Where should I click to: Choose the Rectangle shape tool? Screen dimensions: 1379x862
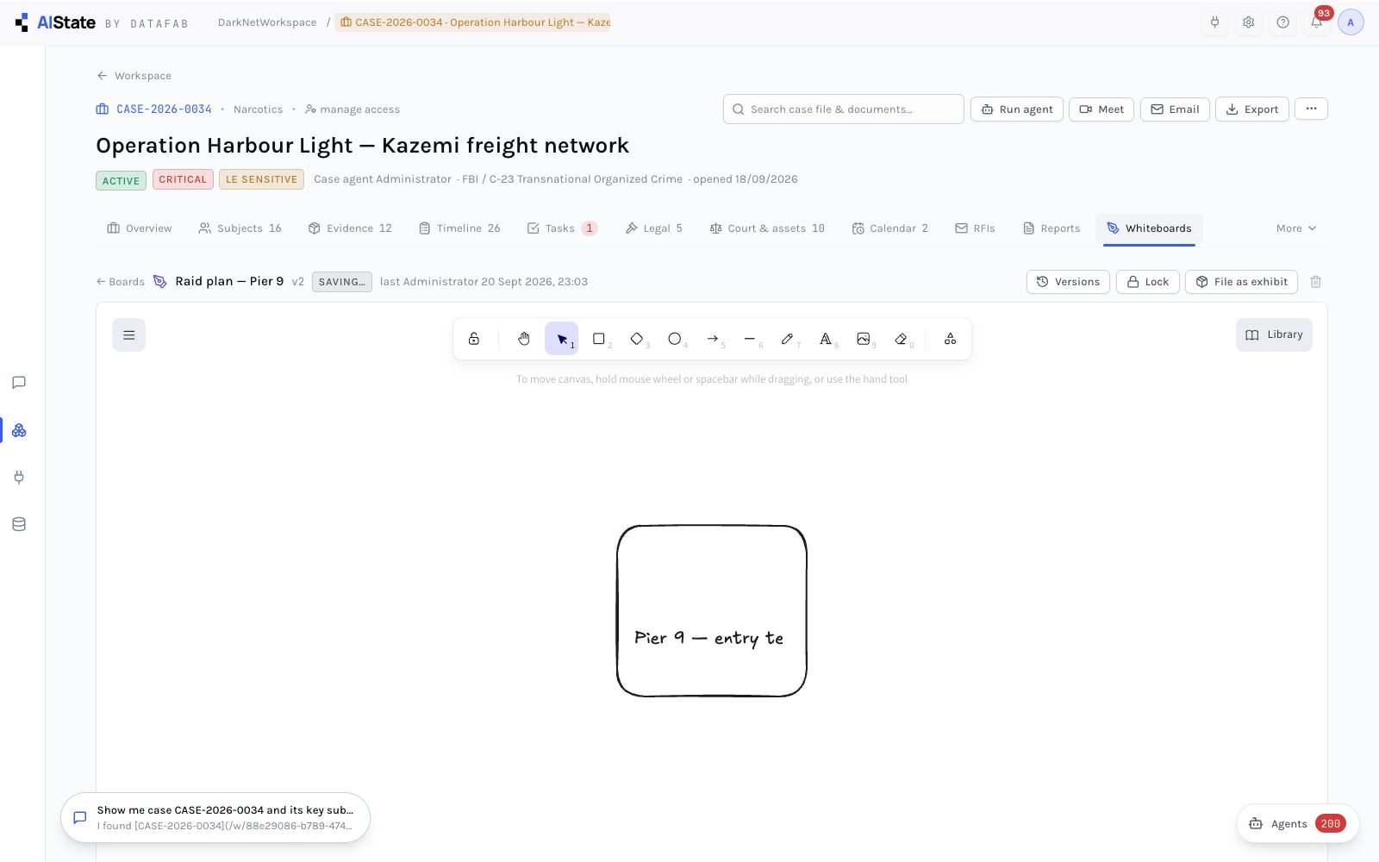click(x=599, y=339)
